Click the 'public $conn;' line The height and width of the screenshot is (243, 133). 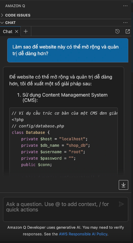tap(36, 165)
